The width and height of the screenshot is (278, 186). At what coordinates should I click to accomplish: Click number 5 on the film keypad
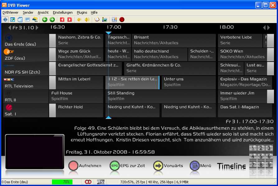click(261, 156)
